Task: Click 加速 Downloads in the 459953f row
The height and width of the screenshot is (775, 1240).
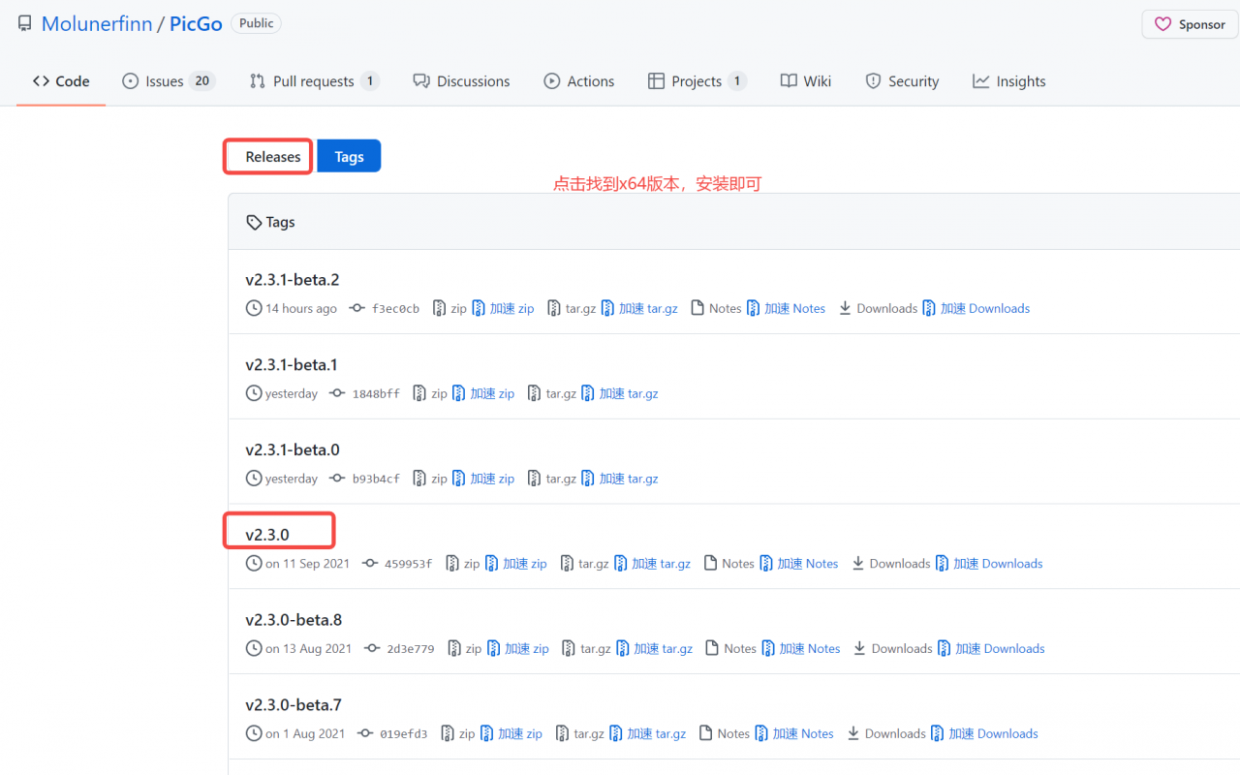Action: pyautogui.click(x=989, y=564)
